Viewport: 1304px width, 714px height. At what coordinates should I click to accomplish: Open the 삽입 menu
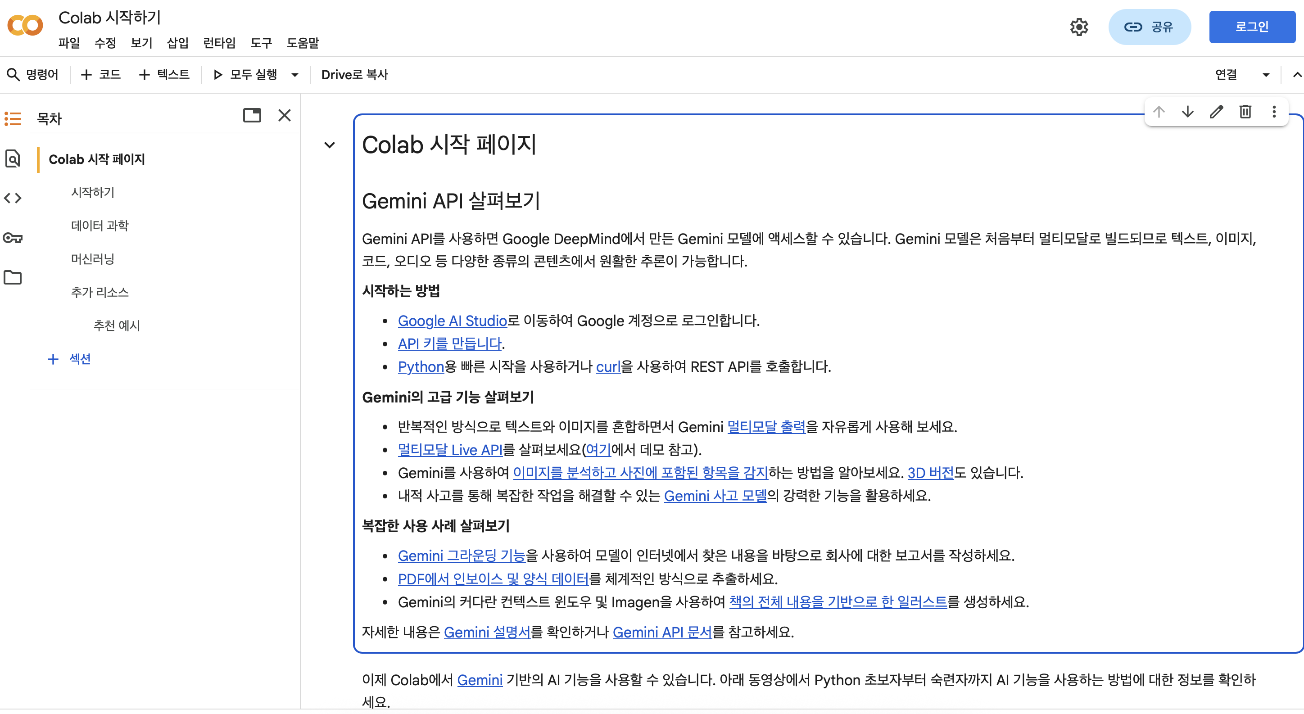point(178,43)
